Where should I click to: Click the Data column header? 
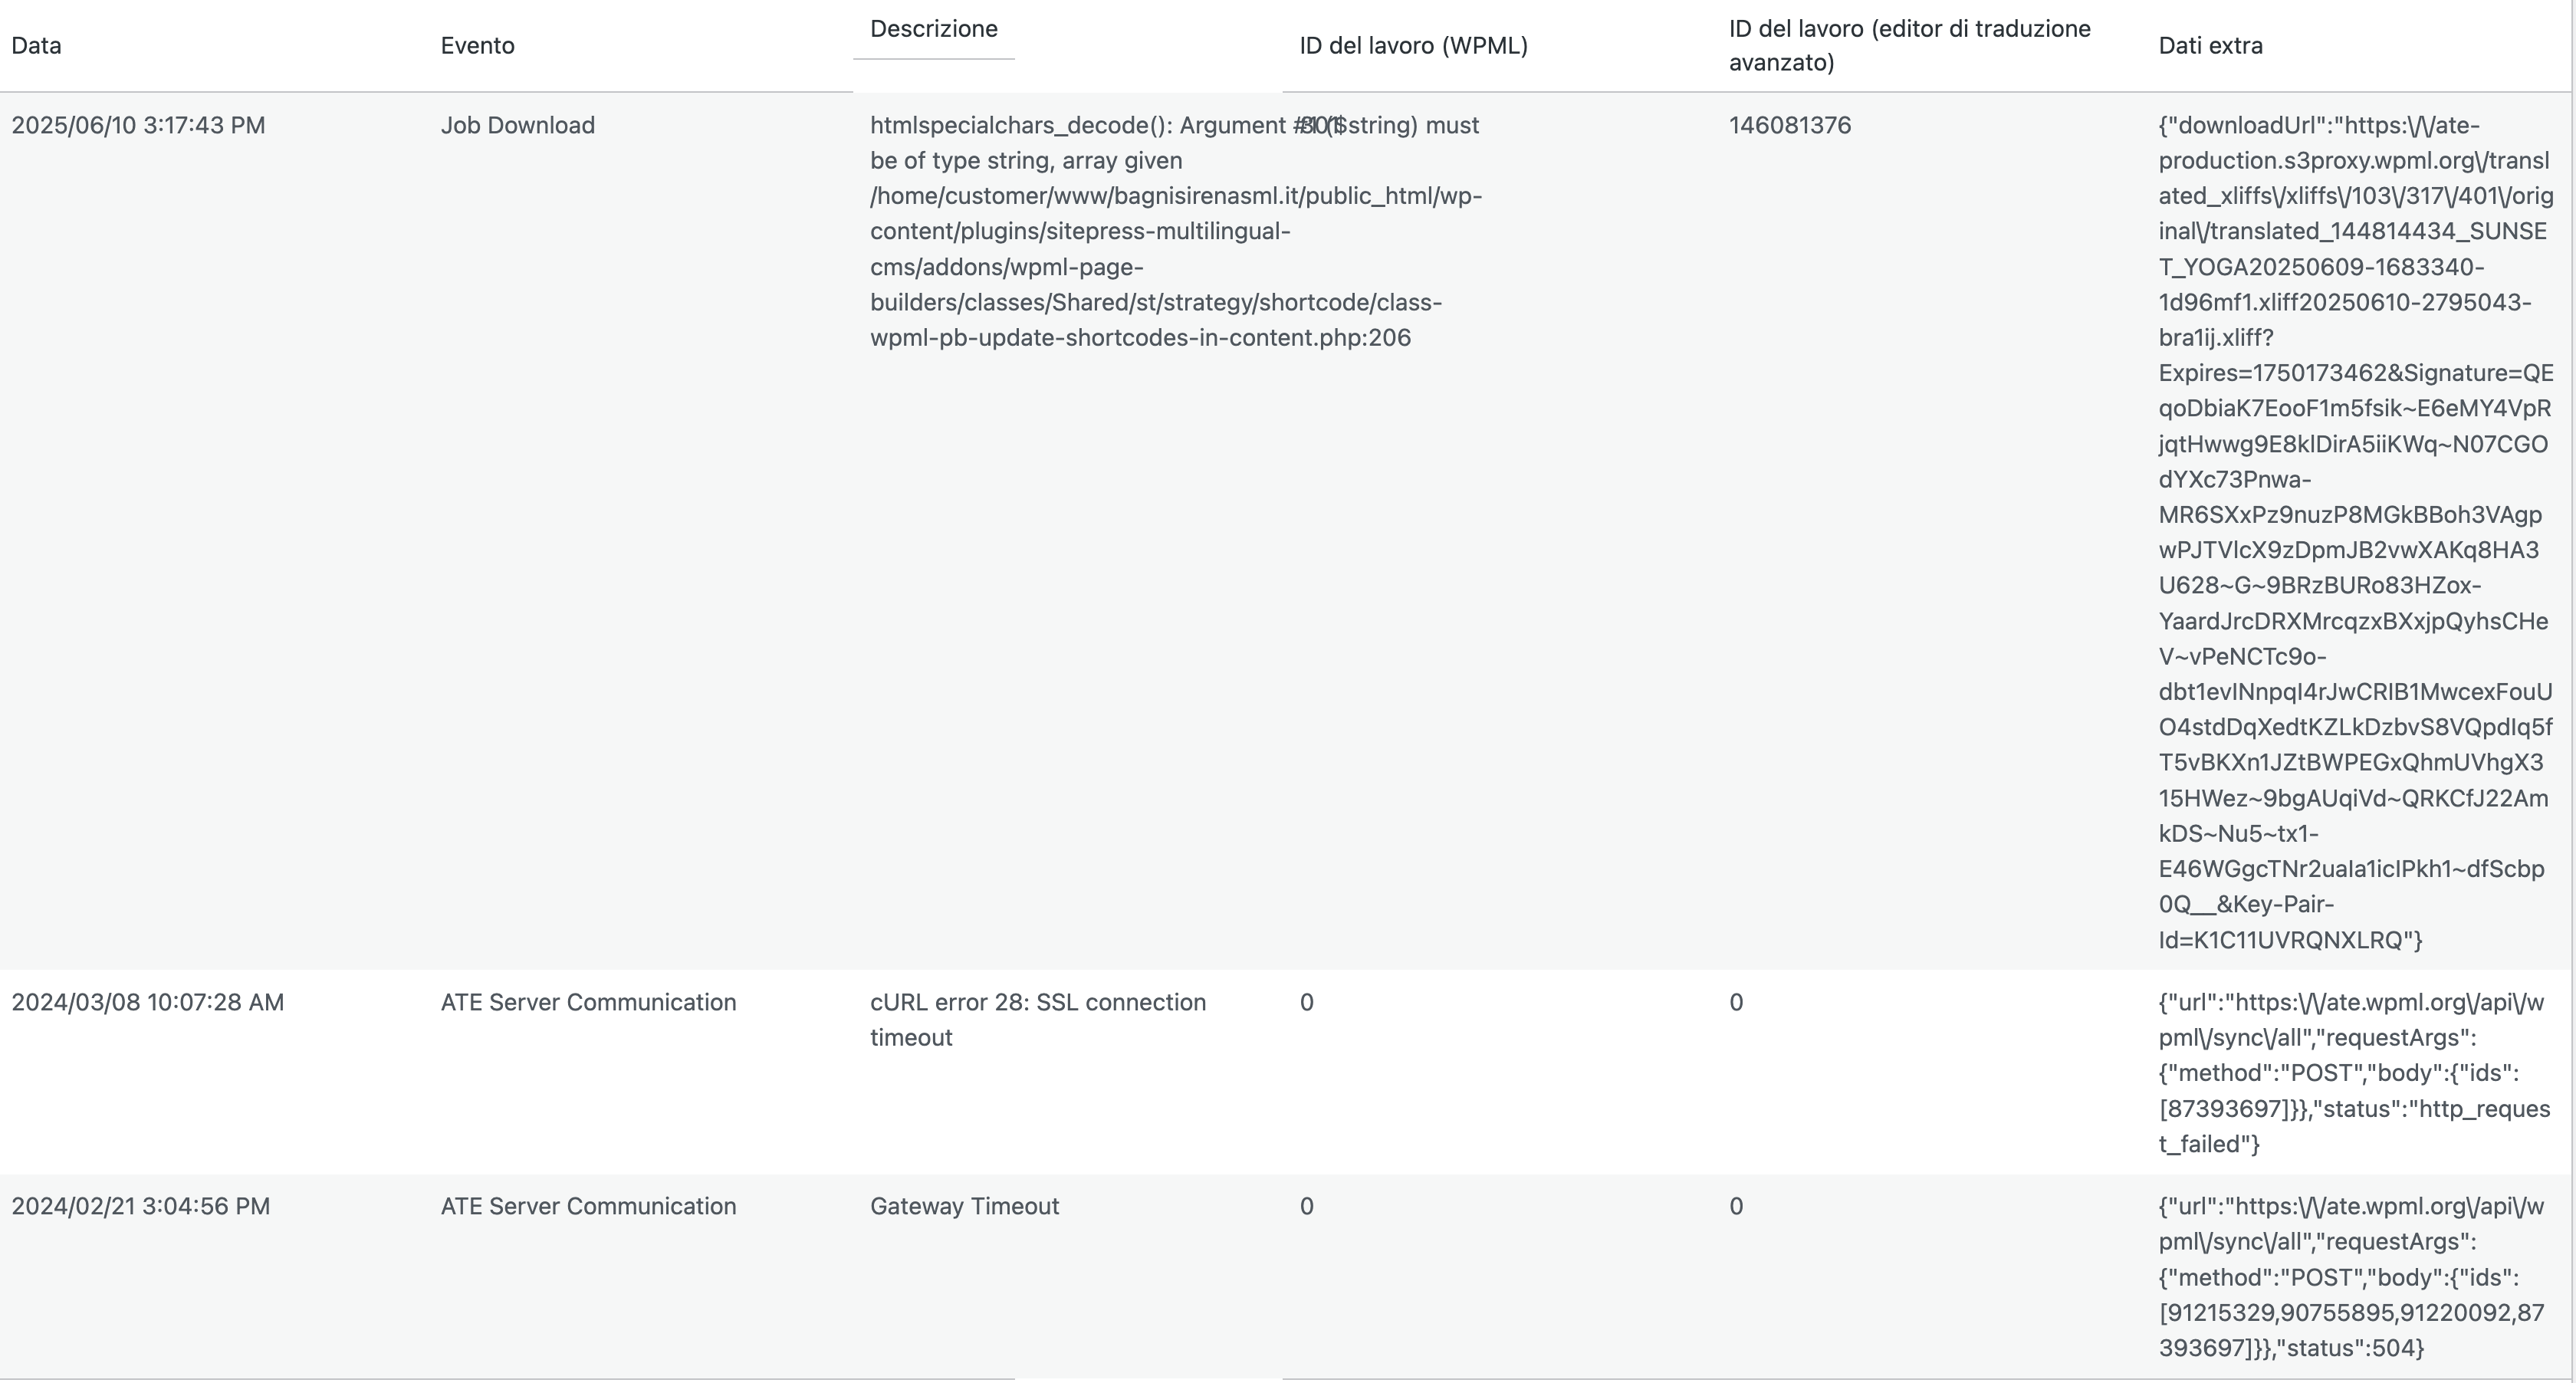pos(36,46)
